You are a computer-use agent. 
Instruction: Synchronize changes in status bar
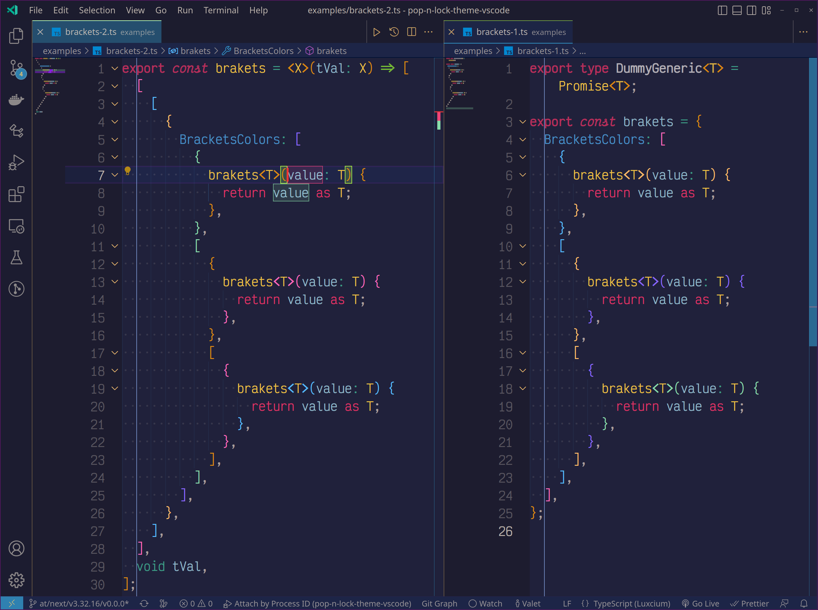click(144, 603)
